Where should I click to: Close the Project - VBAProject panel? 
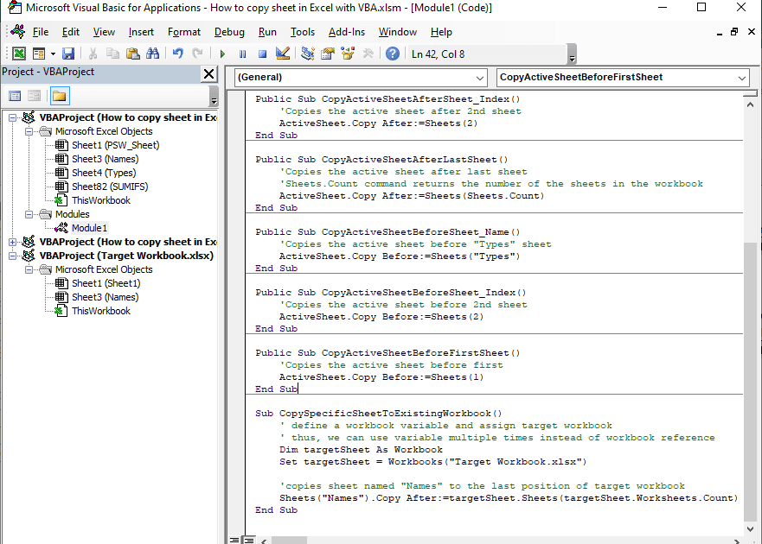pos(209,73)
